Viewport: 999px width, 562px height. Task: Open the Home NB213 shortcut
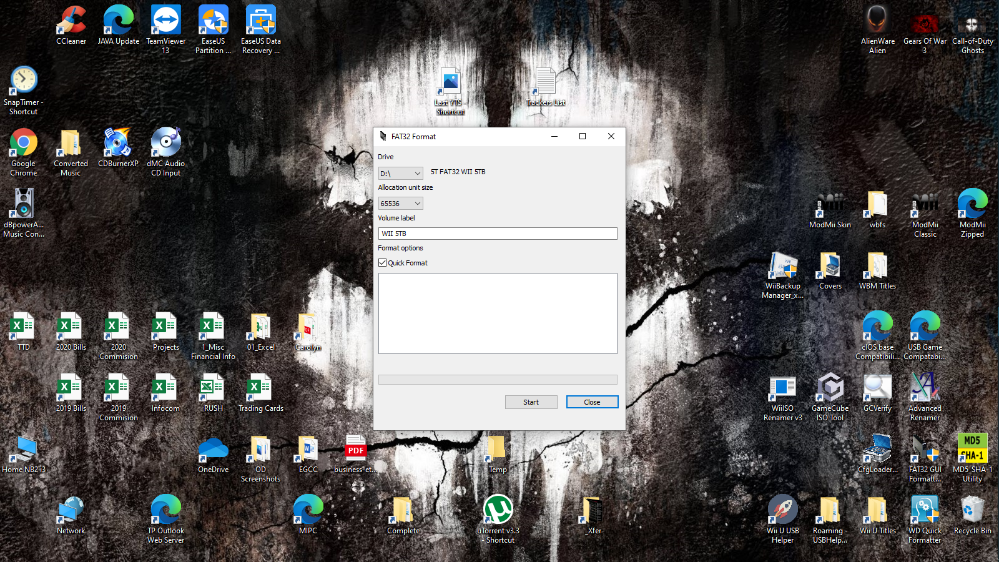coord(24,448)
